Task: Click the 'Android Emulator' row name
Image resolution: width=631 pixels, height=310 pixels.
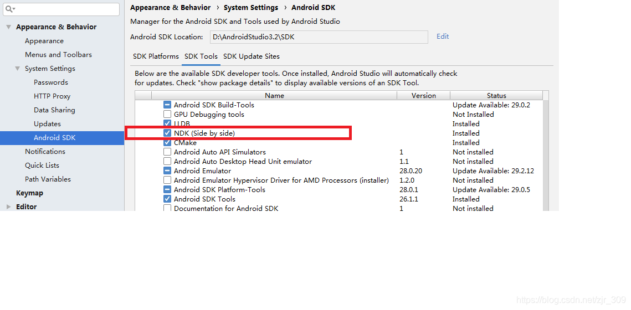Action: point(202,171)
